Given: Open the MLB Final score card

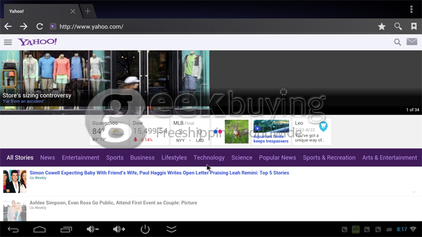Looking at the screenshot, I should pyautogui.click(x=190, y=132).
